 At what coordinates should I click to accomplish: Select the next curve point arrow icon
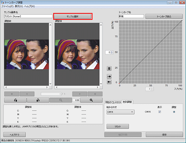tap(109, 82)
